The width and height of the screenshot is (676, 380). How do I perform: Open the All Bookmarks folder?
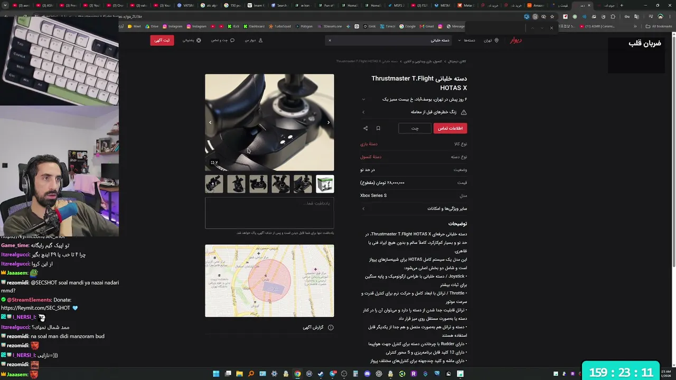click(659, 26)
